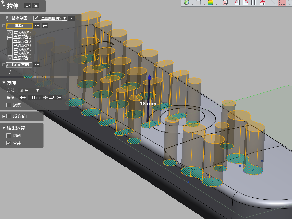
Task: Click the 18 mm label in viewport
Action: coord(148,104)
